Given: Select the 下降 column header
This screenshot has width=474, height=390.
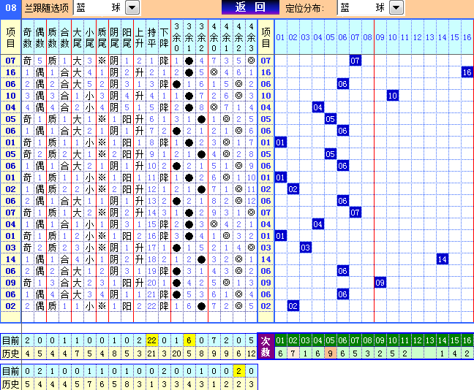Looking at the screenshot, I should click(164, 37).
